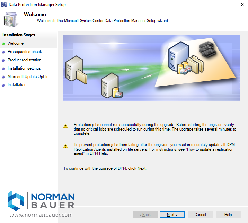The width and height of the screenshot is (248, 223).
Task: Click the bullet icon beside Product registration
Action: 3,60
